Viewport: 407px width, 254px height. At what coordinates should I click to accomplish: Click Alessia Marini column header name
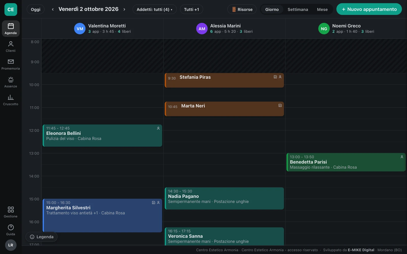click(x=225, y=26)
